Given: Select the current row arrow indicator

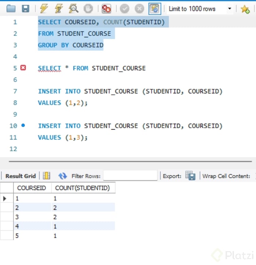Looking at the screenshot, I should click(5, 198).
